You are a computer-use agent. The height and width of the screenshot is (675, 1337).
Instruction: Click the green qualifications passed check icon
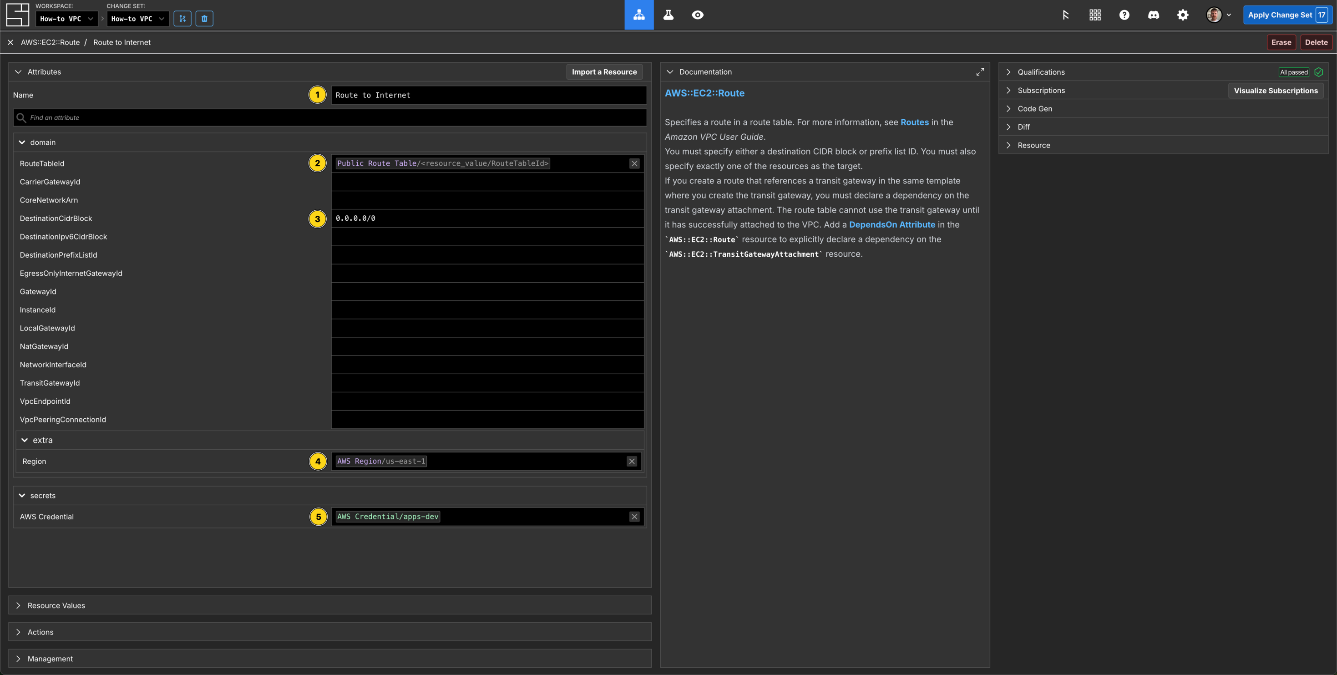tap(1318, 72)
